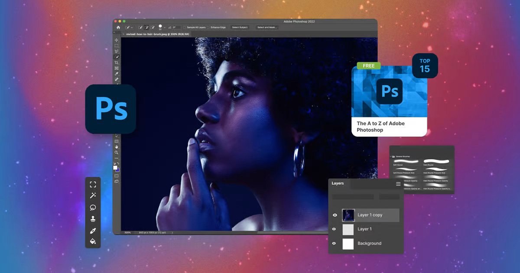Click the blue background color swatch
Screen dimensions: 520x273
pyautogui.click(x=117, y=170)
